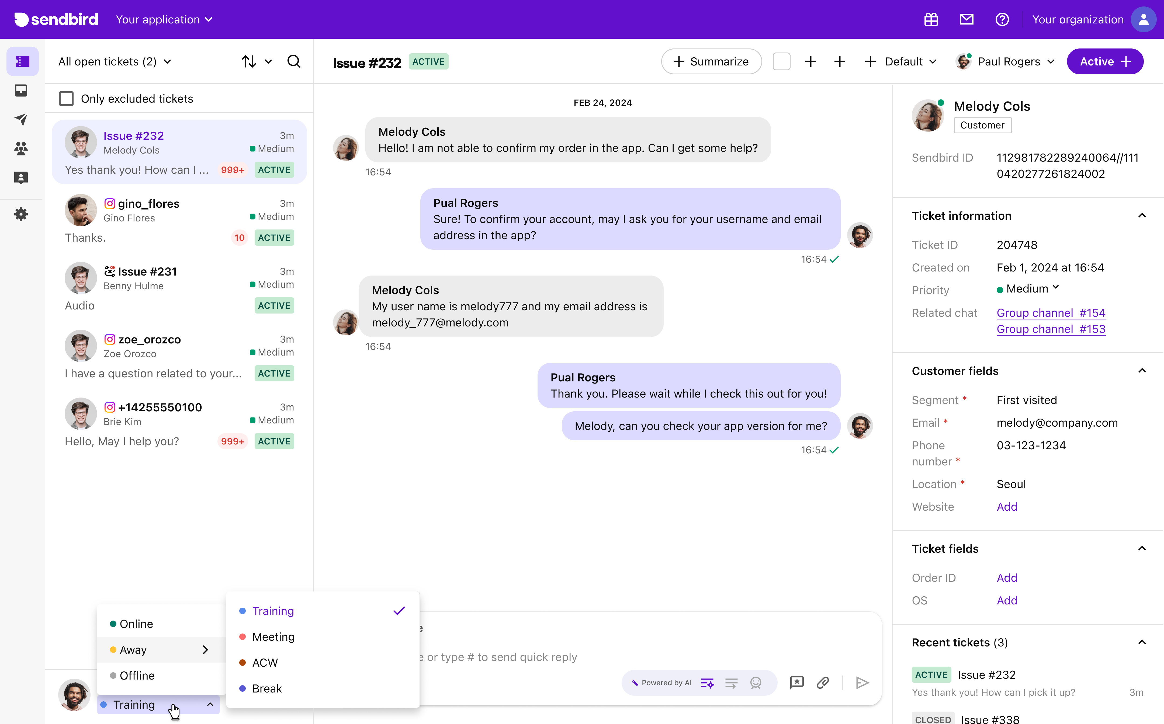
Task: Select Offline status option
Action: pos(137,676)
